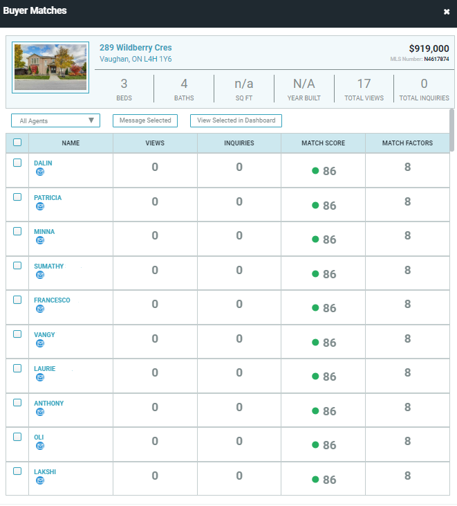The image size is (457, 506).
Task: Tick the checkbox for buyer LAURIE
Action: (17, 369)
